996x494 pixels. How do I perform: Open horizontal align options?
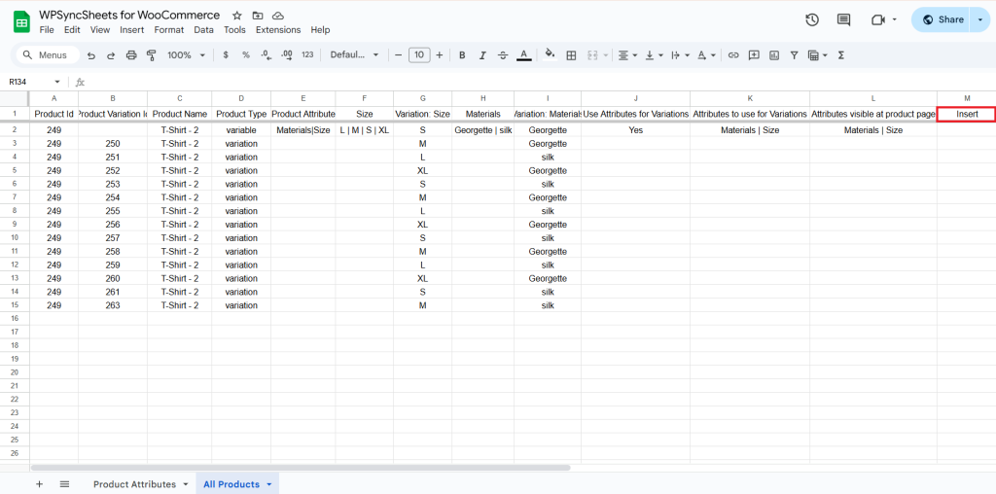click(627, 55)
